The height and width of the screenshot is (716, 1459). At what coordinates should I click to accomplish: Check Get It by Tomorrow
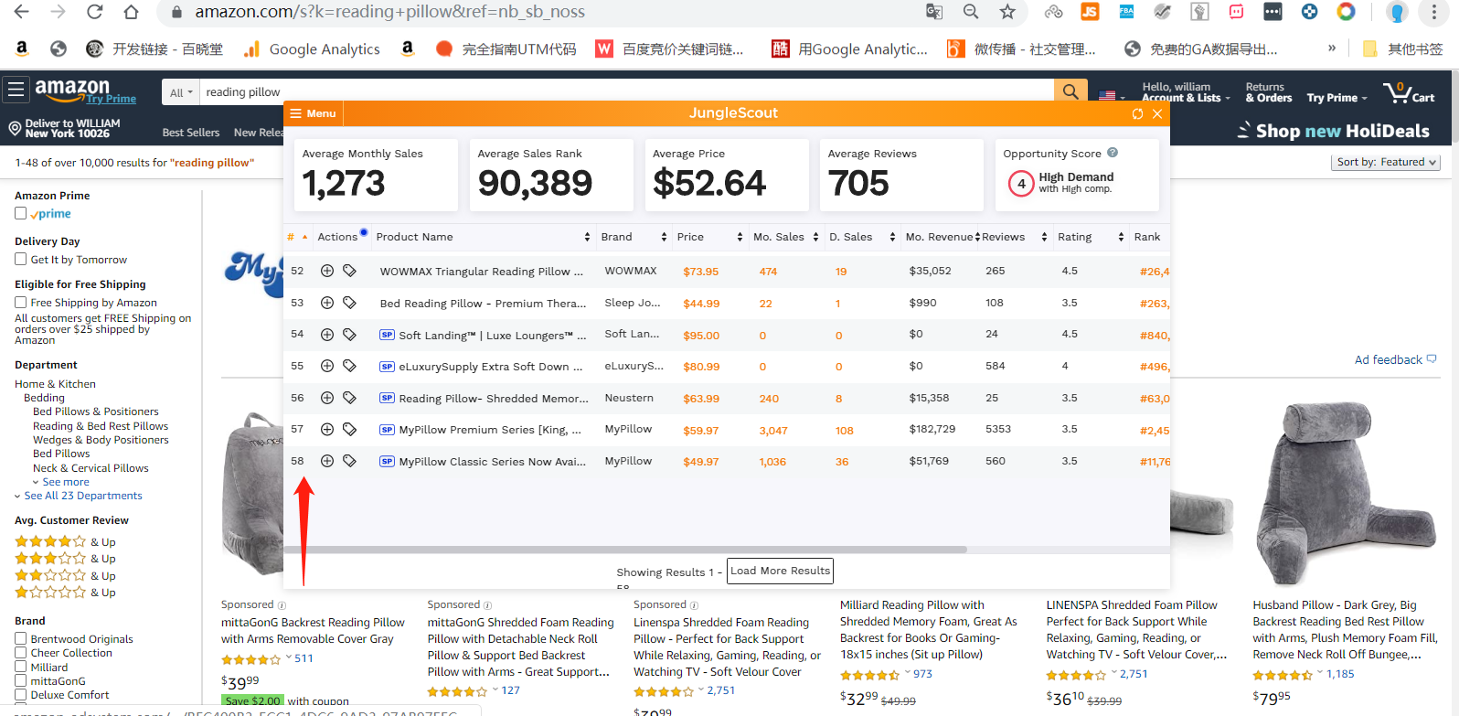[x=20, y=260]
